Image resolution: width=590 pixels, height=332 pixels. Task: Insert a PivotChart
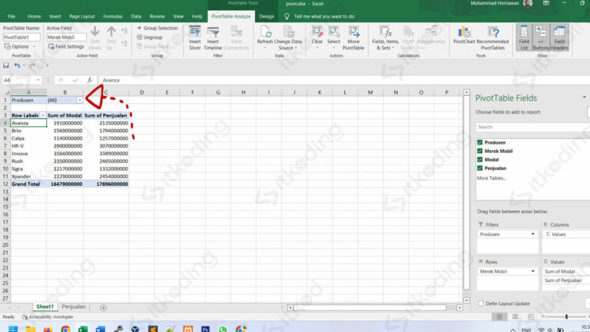tap(463, 35)
